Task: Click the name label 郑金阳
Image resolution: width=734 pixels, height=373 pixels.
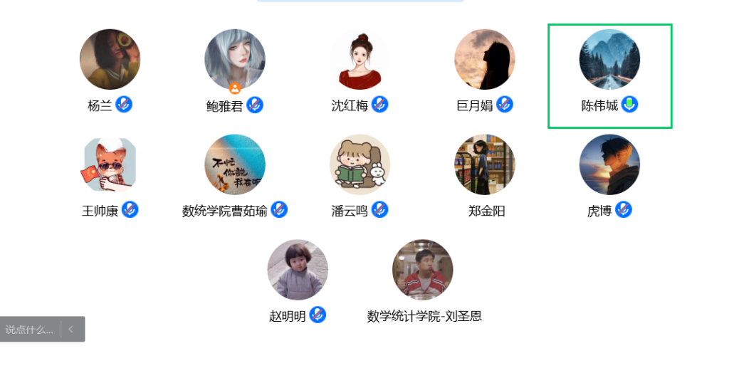Action: click(x=487, y=211)
